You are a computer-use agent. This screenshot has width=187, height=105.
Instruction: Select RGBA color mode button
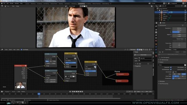[184, 74]
